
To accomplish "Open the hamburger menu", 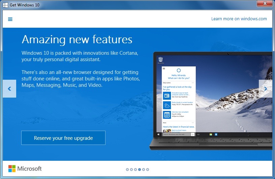I will pos(10,19).
